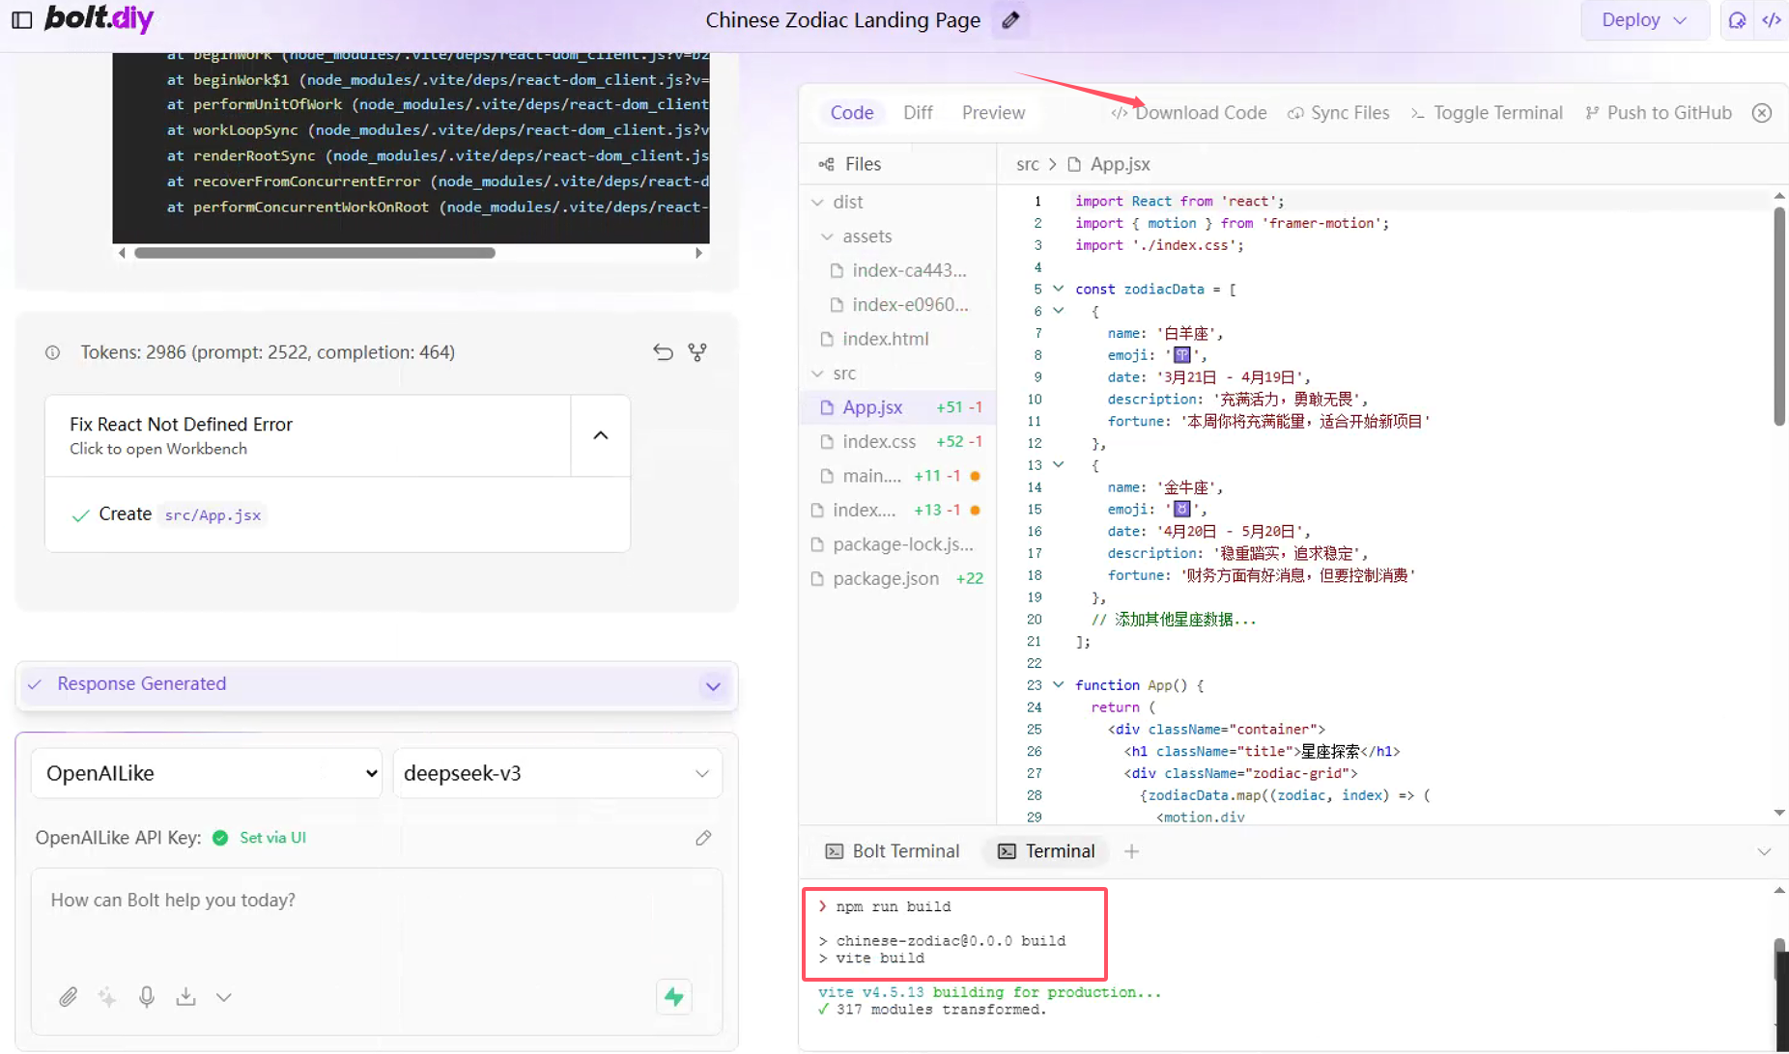Click the code editor vertical scrollbar
Image resolution: width=1789 pixels, height=1054 pixels.
(x=1779, y=317)
